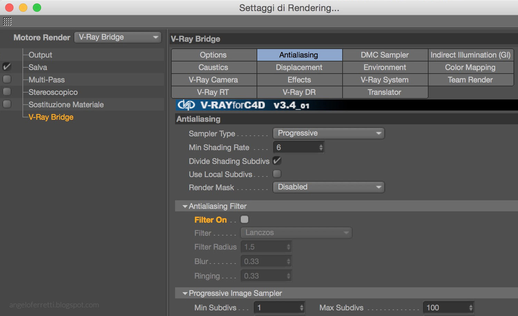Collapse the Antialiasing Filter section
The width and height of the screenshot is (518, 316).
pyautogui.click(x=185, y=207)
